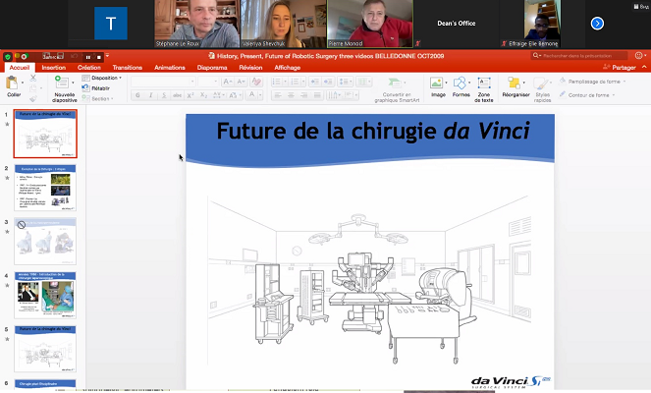Clear formatting with the eraser A icon
Viewport: 651px width, 393px height.
pos(256,82)
